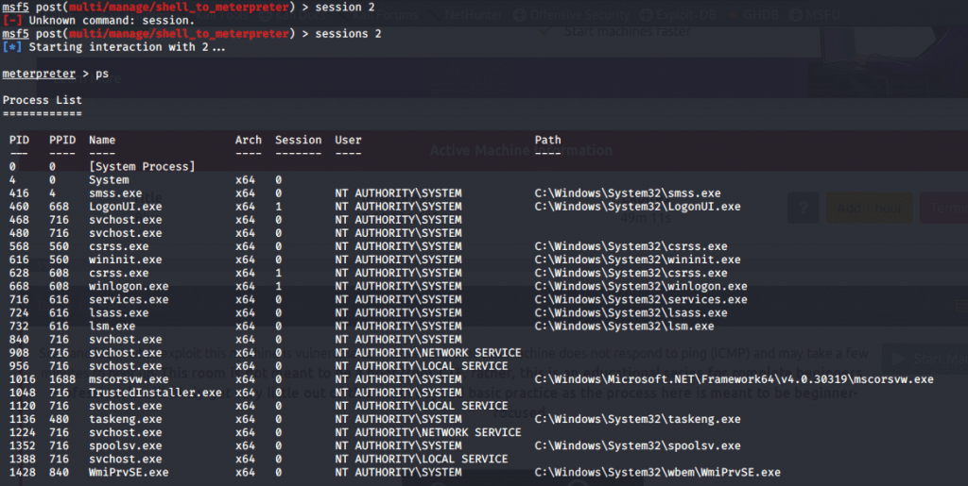
Task: Open Exploit-DB bookmark in browser behind terminal
Action: click(678, 14)
